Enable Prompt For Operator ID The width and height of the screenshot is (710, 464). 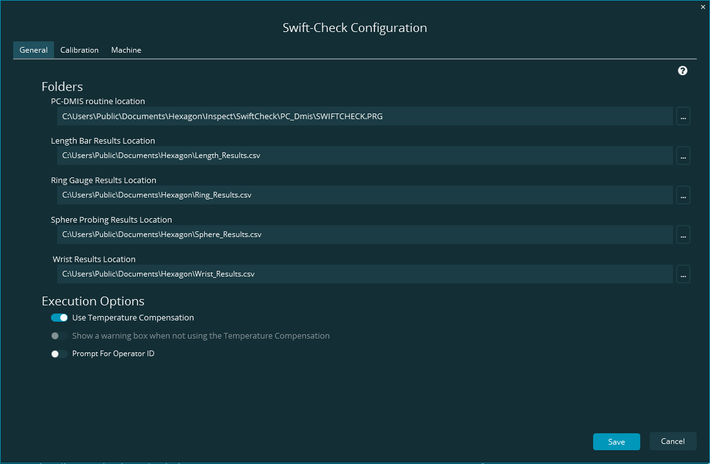(59, 354)
